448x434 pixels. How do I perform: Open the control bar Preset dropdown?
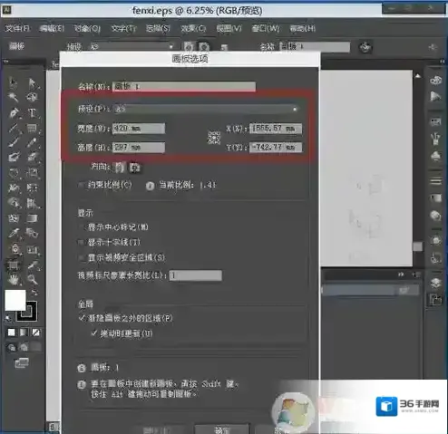132,46
